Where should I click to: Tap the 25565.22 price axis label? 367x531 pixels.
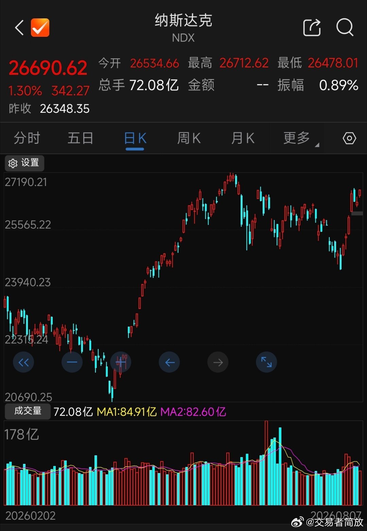pyautogui.click(x=28, y=225)
